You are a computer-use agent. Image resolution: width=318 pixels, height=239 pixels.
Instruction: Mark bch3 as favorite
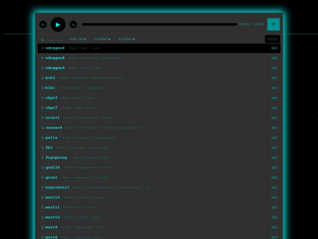coord(42,78)
